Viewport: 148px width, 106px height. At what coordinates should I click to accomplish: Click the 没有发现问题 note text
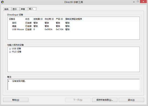[19, 81]
